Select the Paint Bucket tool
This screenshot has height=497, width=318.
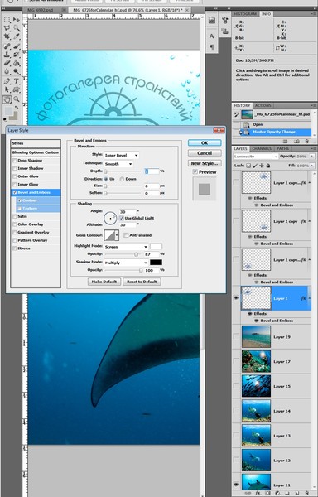[17, 63]
